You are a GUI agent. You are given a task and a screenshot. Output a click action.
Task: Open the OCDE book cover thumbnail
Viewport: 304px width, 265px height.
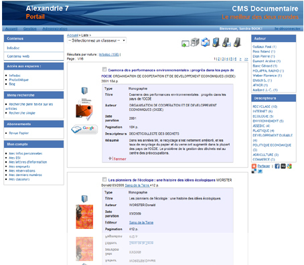84,109
